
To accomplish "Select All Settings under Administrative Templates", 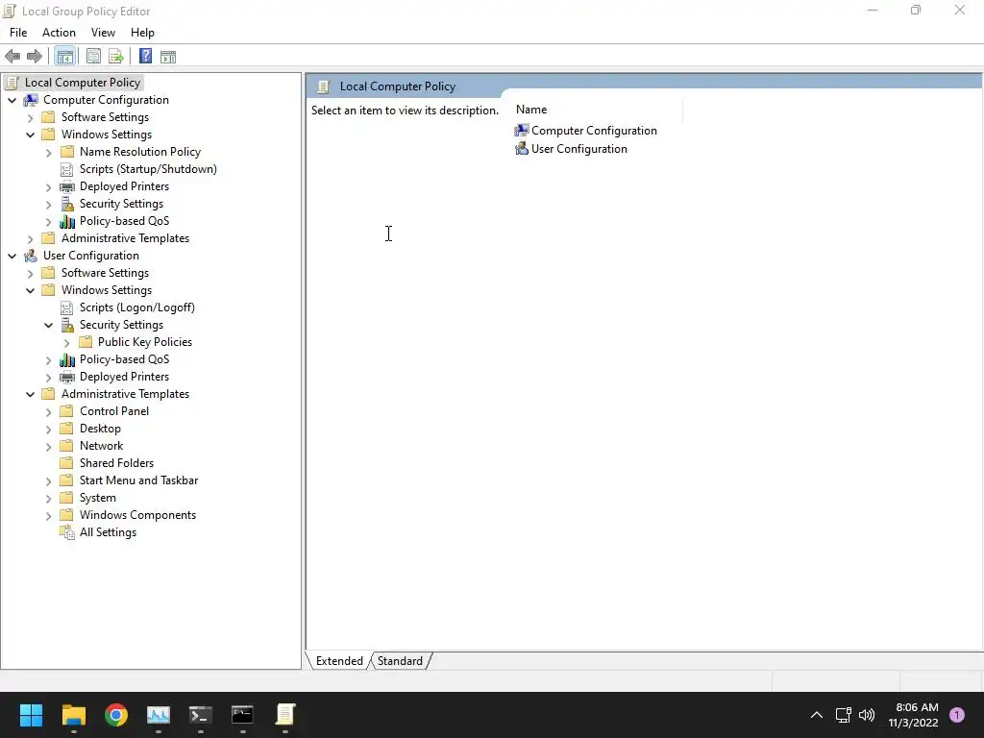I will (x=108, y=532).
